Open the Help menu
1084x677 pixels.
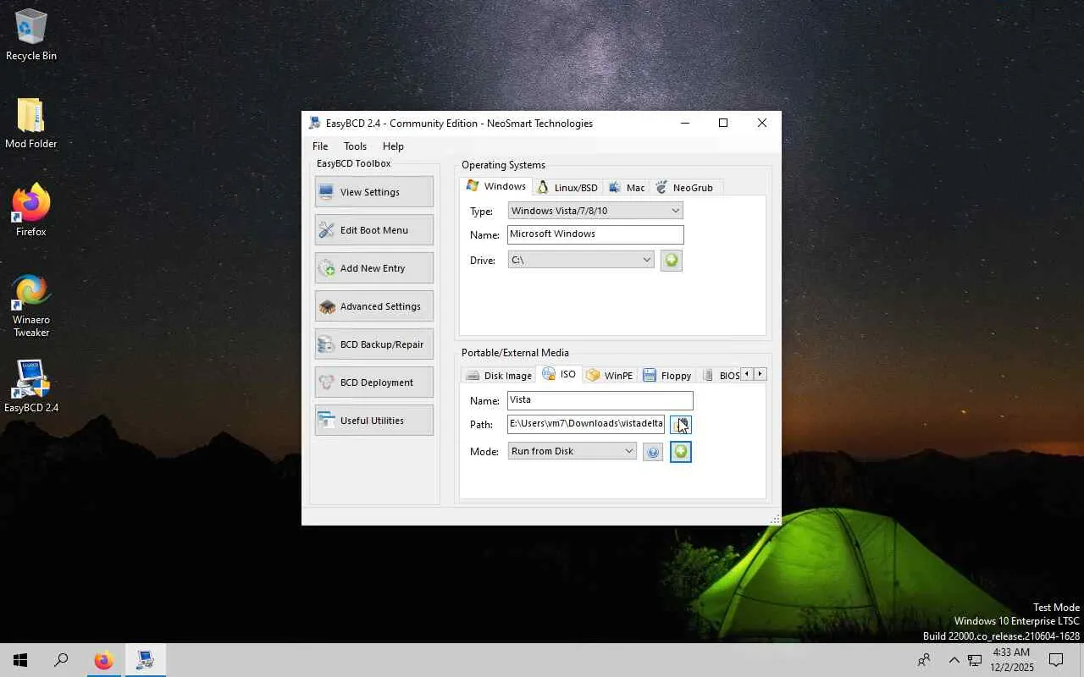[x=393, y=146]
